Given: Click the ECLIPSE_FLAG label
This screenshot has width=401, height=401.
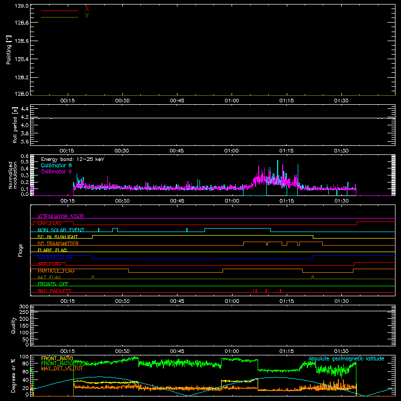Looking at the screenshot, I should [x=55, y=257].
